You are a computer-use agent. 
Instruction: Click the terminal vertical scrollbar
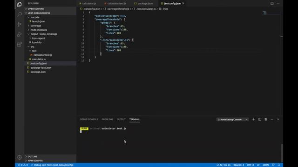282,153
